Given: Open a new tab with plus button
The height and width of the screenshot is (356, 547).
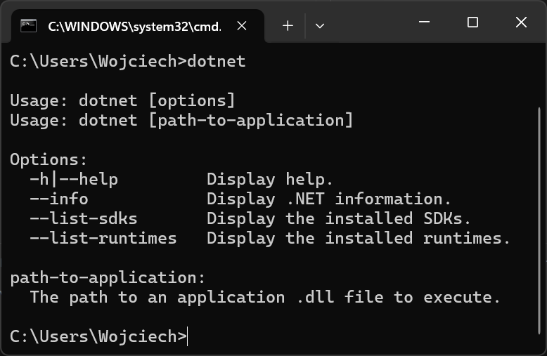Looking at the screenshot, I should point(288,26).
